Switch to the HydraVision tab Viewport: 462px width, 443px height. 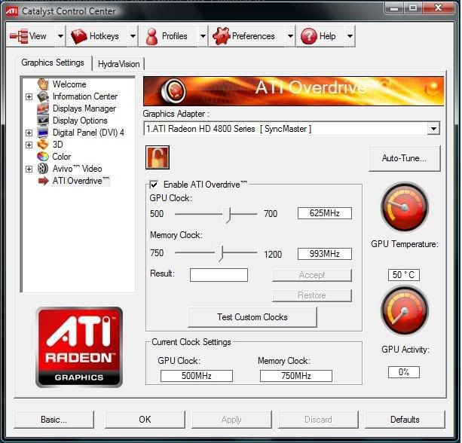(x=119, y=64)
